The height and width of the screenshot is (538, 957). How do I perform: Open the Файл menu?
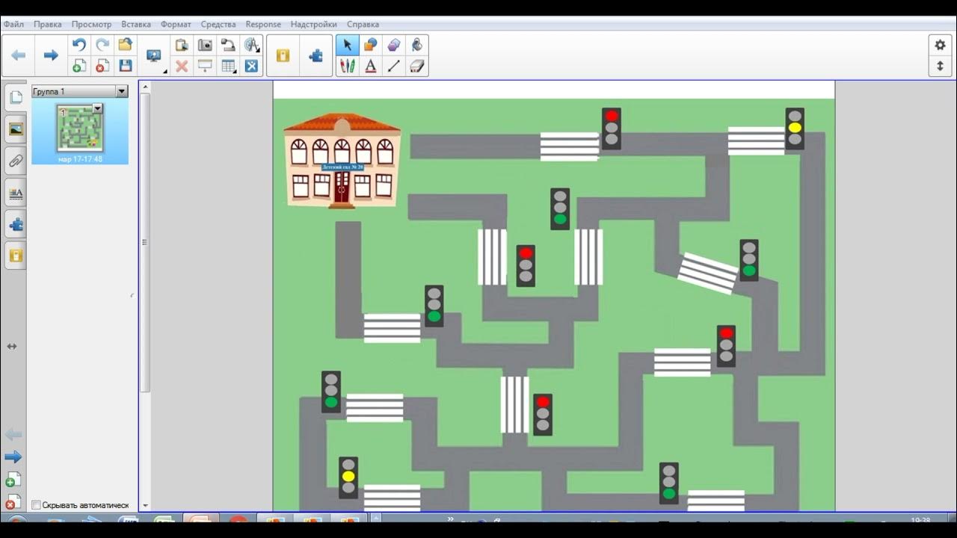[13, 24]
